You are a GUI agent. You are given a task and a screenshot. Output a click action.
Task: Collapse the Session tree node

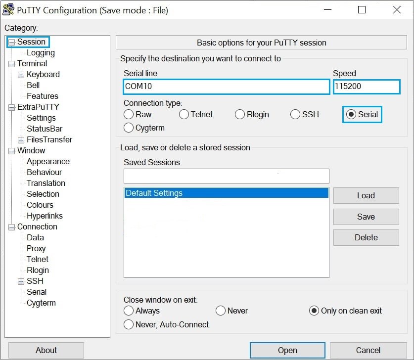tap(11, 42)
